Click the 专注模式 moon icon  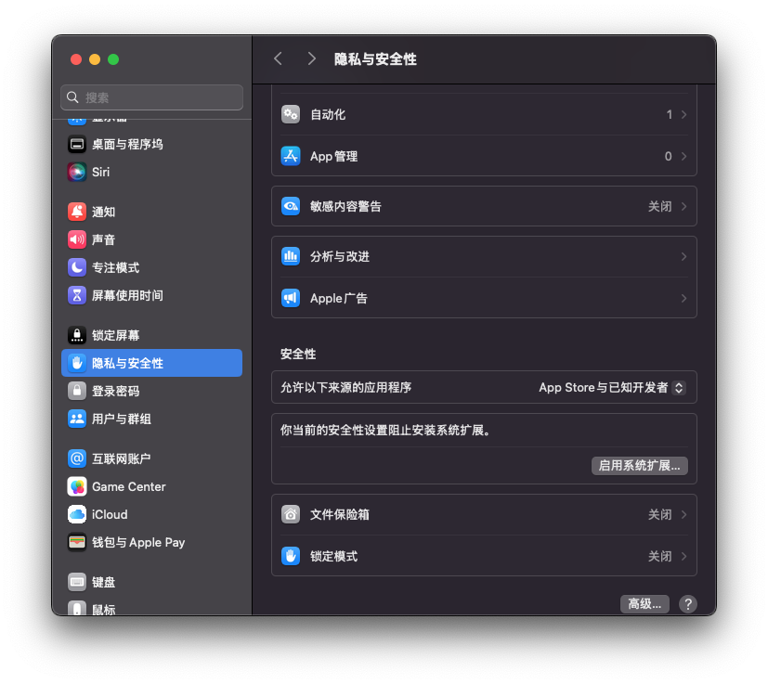coord(77,267)
